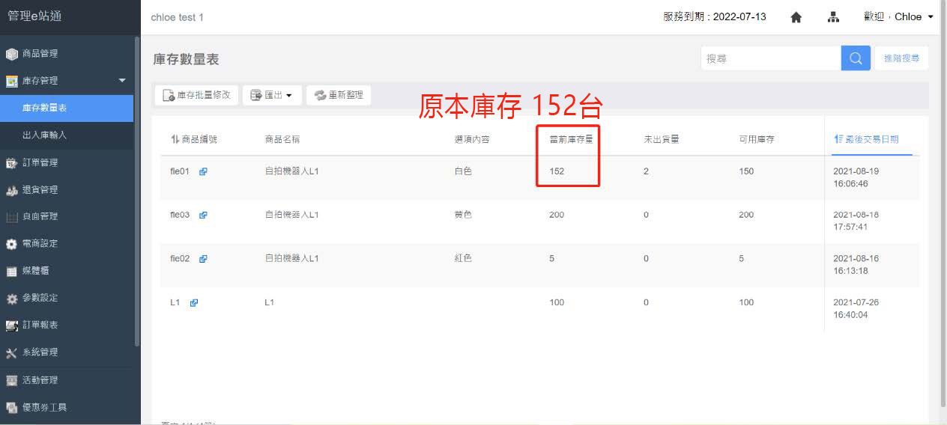Click the 進階搜尋 advanced search button
The image size is (947, 425).
(x=901, y=58)
